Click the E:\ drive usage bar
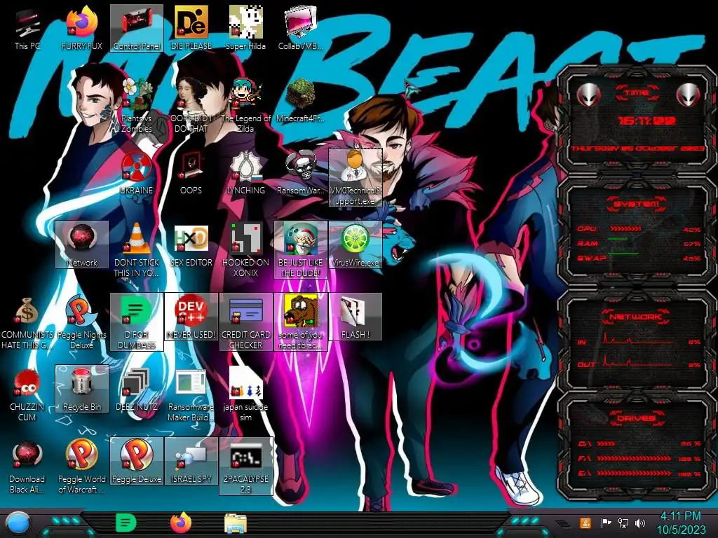This screenshot has height=538, width=718. pos(634,474)
